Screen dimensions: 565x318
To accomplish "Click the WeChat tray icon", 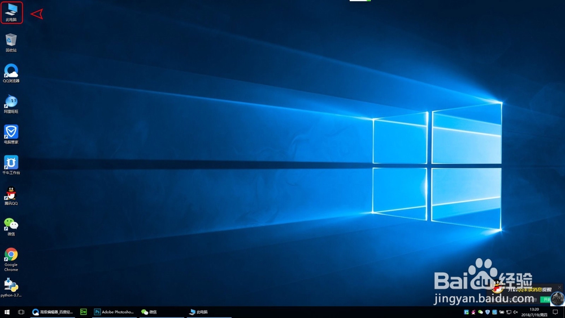I will pyautogui.click(x=480, y=312).
